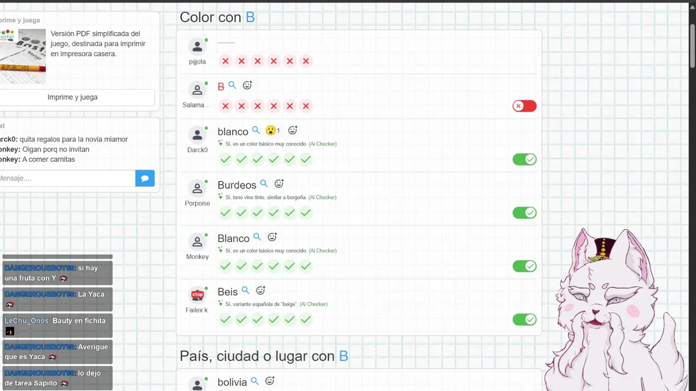The image size is (696, 391).
Task: Click the printable game PDF thumbnail
Action: [22, 56]
